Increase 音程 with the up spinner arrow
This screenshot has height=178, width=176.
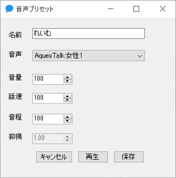(67, 117)
